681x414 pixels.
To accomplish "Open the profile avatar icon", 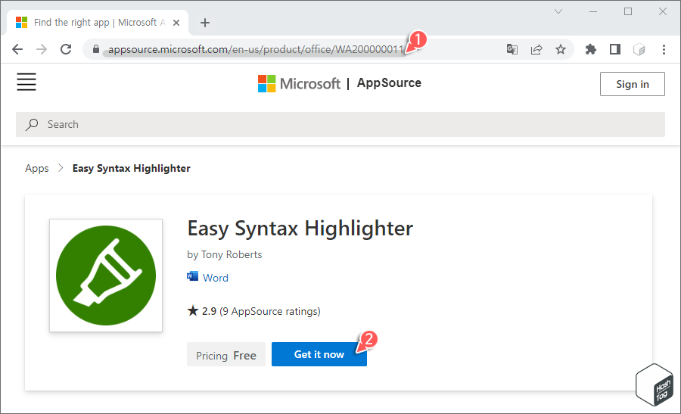I will (x=639, y=49).
